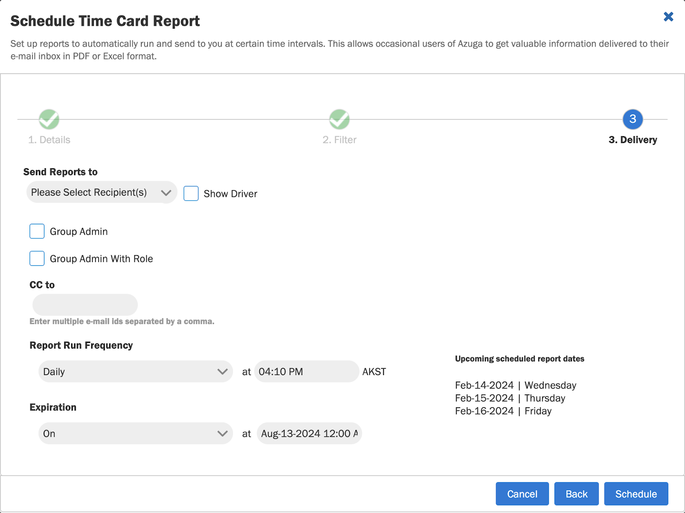Select the Feb-15-2024 | Thursday date text

click(510, 398)
